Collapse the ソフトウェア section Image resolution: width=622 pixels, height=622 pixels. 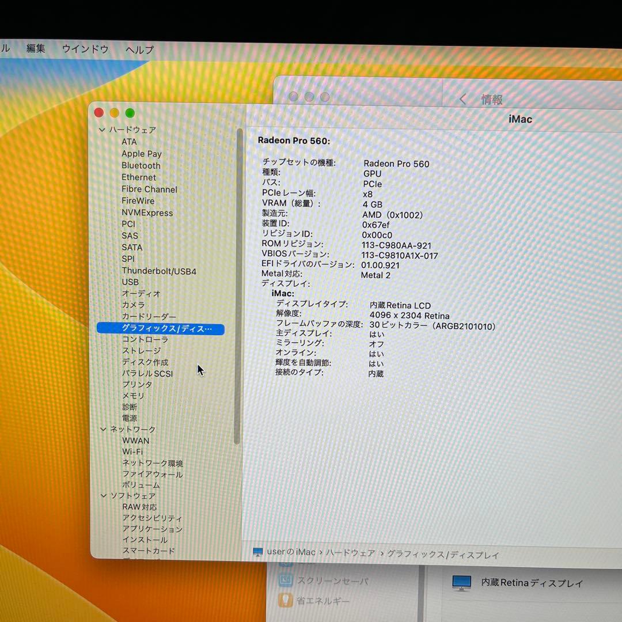pos(103,496)
